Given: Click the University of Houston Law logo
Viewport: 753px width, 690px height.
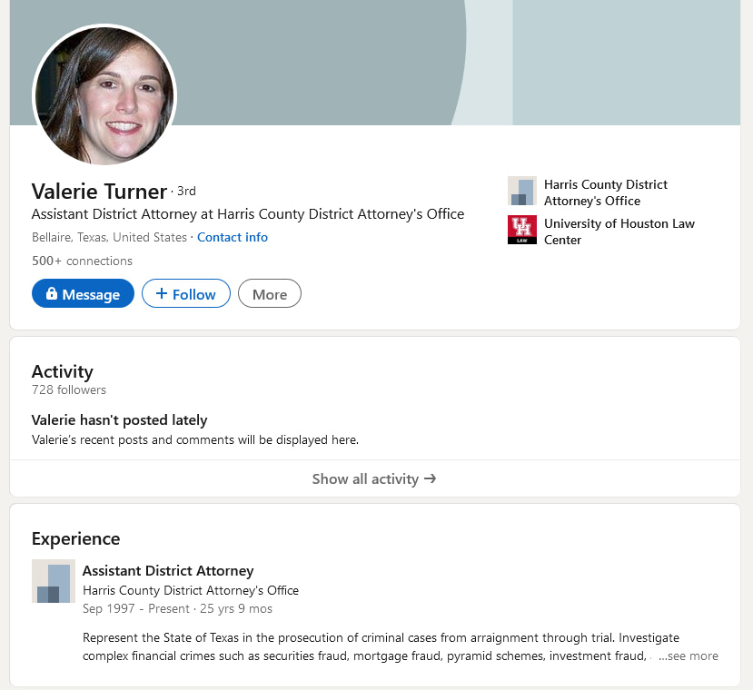Looking at the screenshot, I should [522, 230].
